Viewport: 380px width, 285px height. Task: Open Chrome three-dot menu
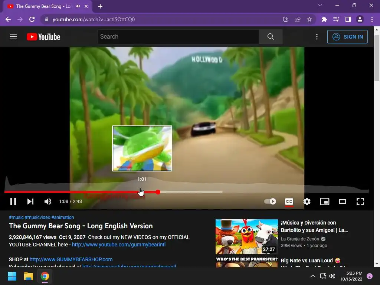click(x=372, y=19)
